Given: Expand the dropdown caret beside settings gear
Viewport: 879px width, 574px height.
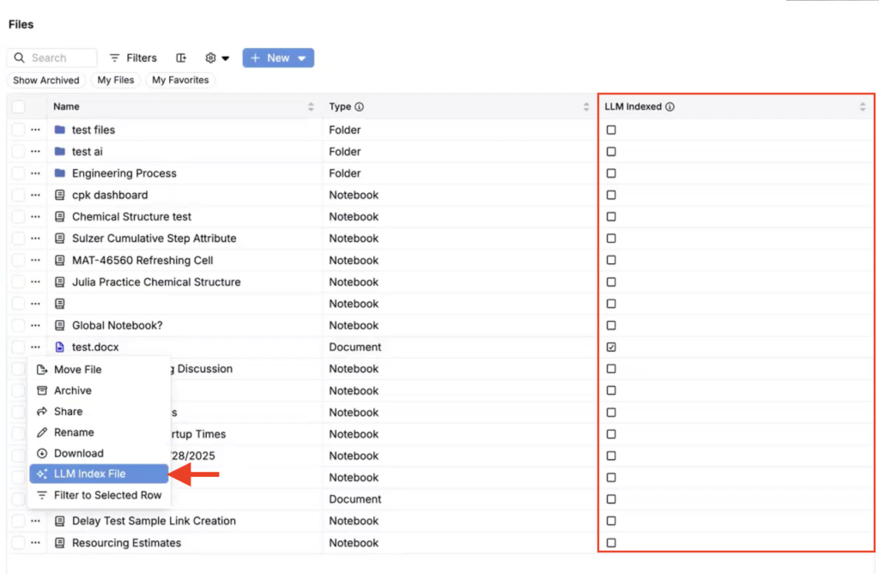Looking at the screenshot, I should click(226, 57).
